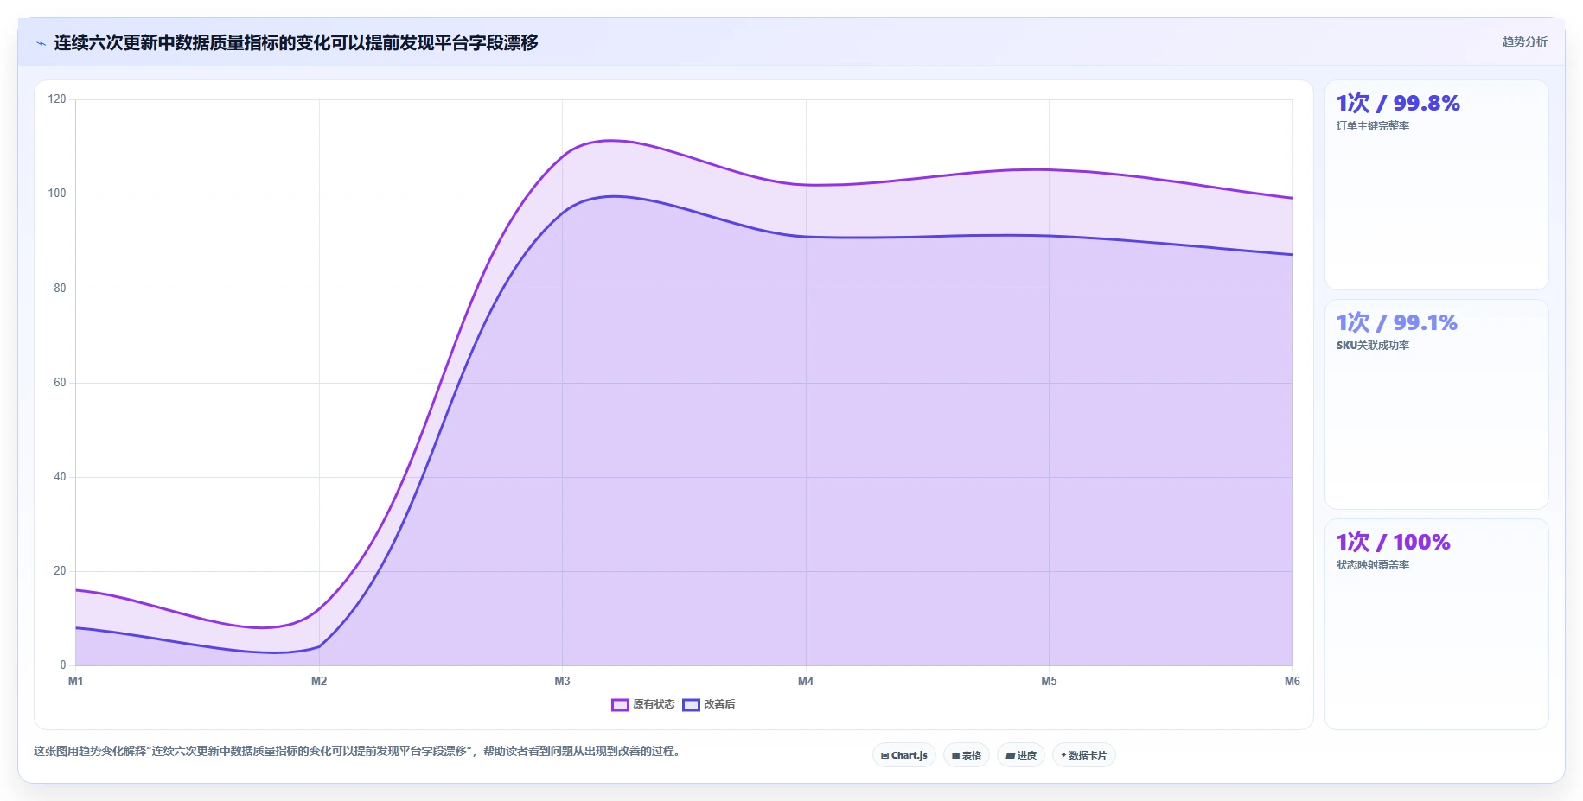The image size is (1583, 801).
Task: Click the 20 y-axis value
Action: 60,571
